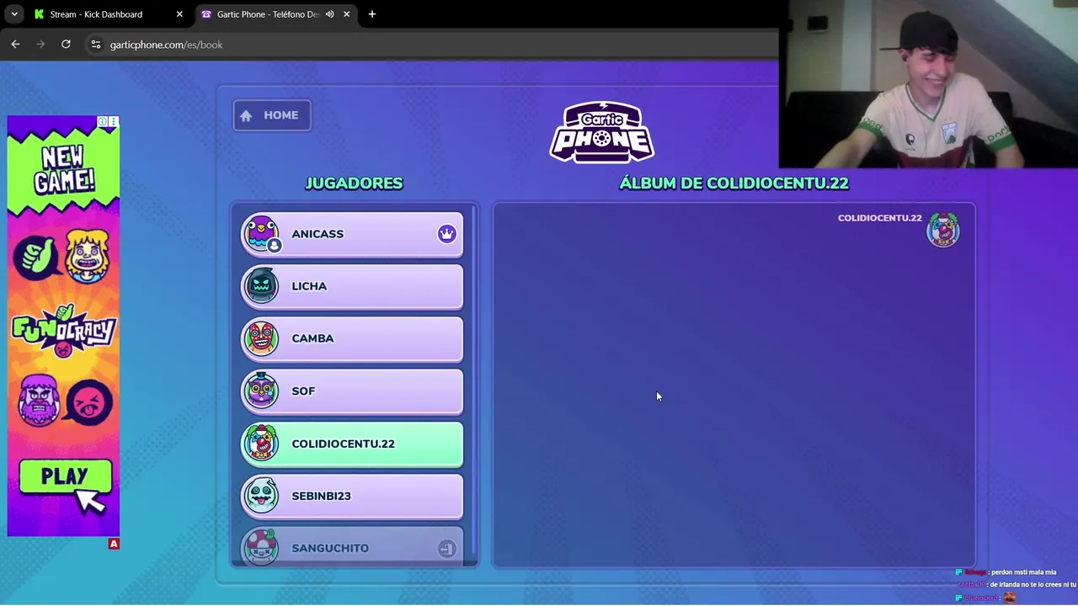Open a new browser tab
The width and height of the screenshot is (1078, 606).
tap(372, 14)
